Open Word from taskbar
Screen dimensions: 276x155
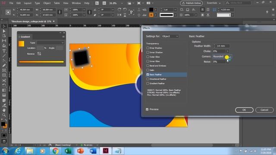tap(93, 151)
